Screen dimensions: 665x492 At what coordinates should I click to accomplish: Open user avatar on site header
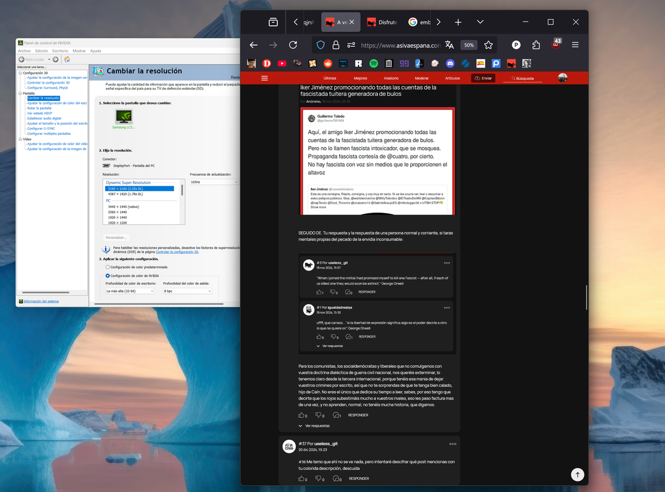coord(563,77)
